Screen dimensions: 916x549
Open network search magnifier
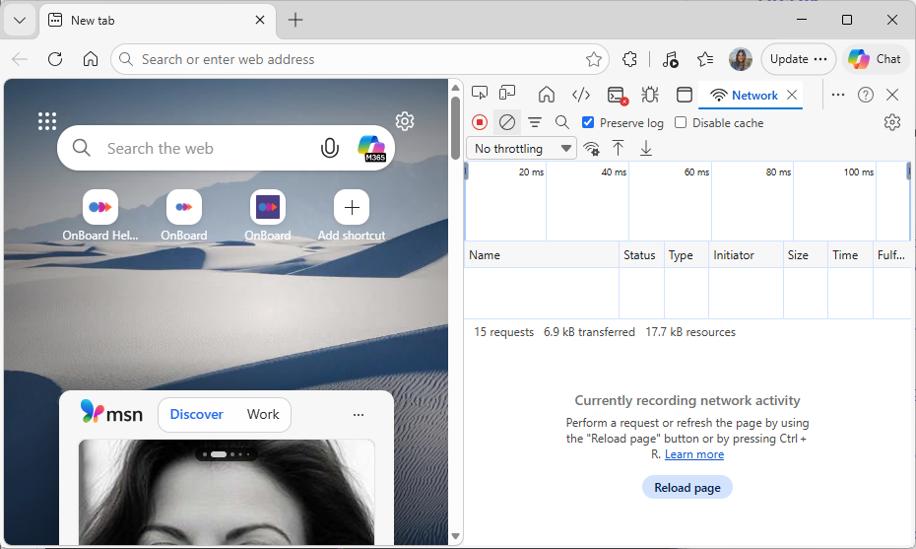[x=562, y=122]
